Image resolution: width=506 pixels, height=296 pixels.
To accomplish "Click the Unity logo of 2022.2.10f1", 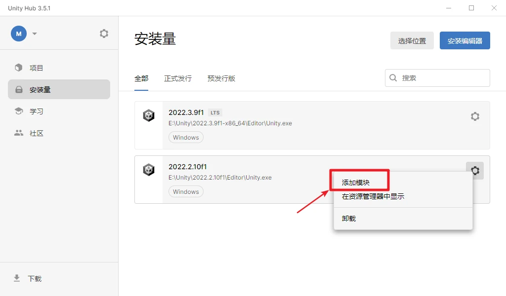I will pos(149,169).
